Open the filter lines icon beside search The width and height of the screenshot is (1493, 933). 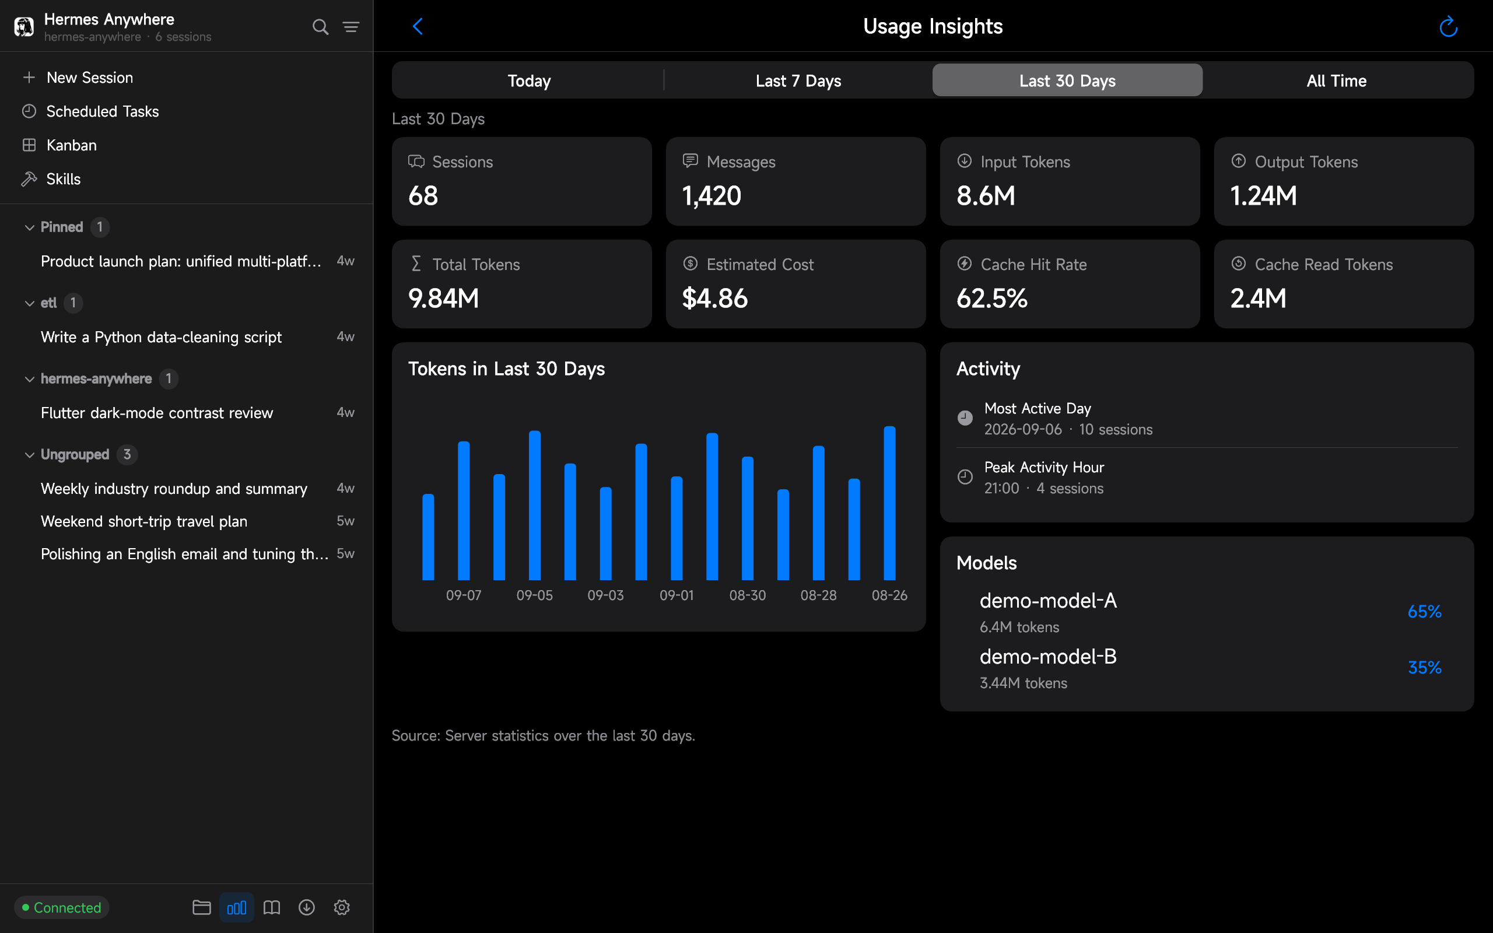[351, 27]
